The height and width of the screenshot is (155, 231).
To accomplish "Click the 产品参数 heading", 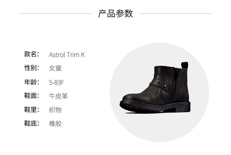I will [115, 13].
